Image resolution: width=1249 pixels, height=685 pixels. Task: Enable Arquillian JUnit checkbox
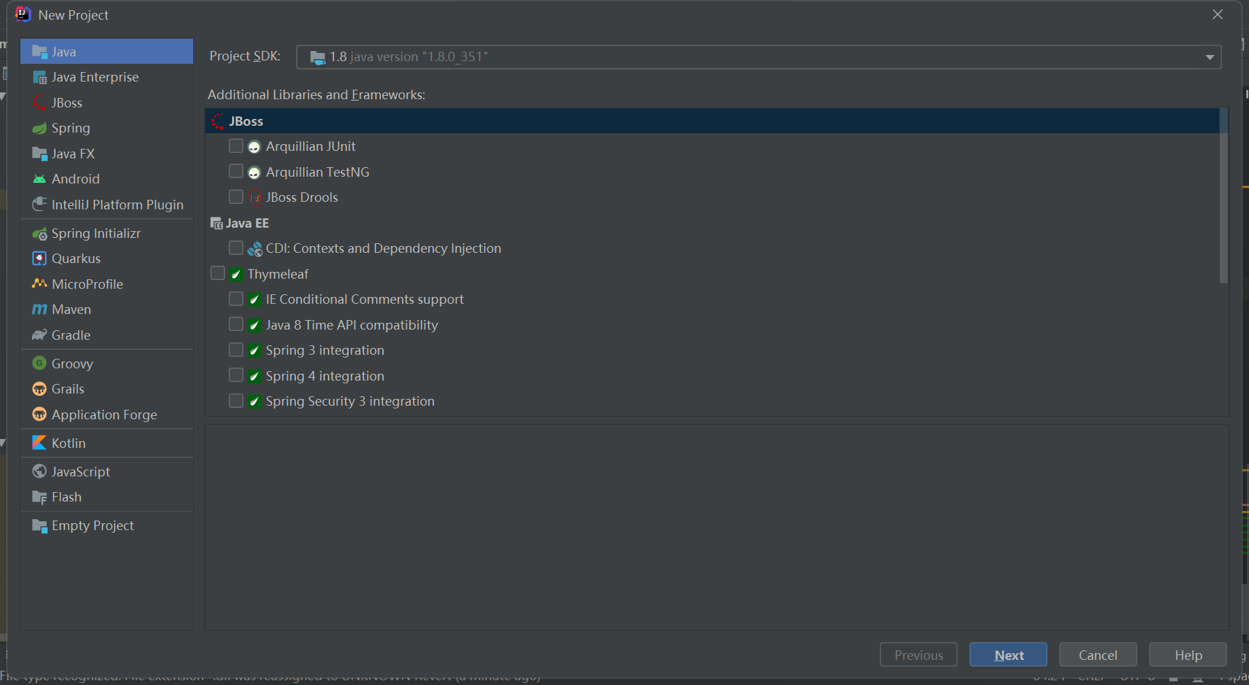click(236, 146)
